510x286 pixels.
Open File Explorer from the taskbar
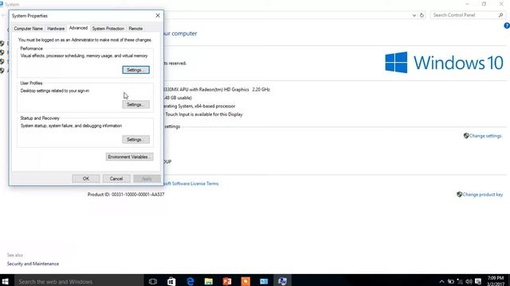pyautogui.click(x=209, y=281)
